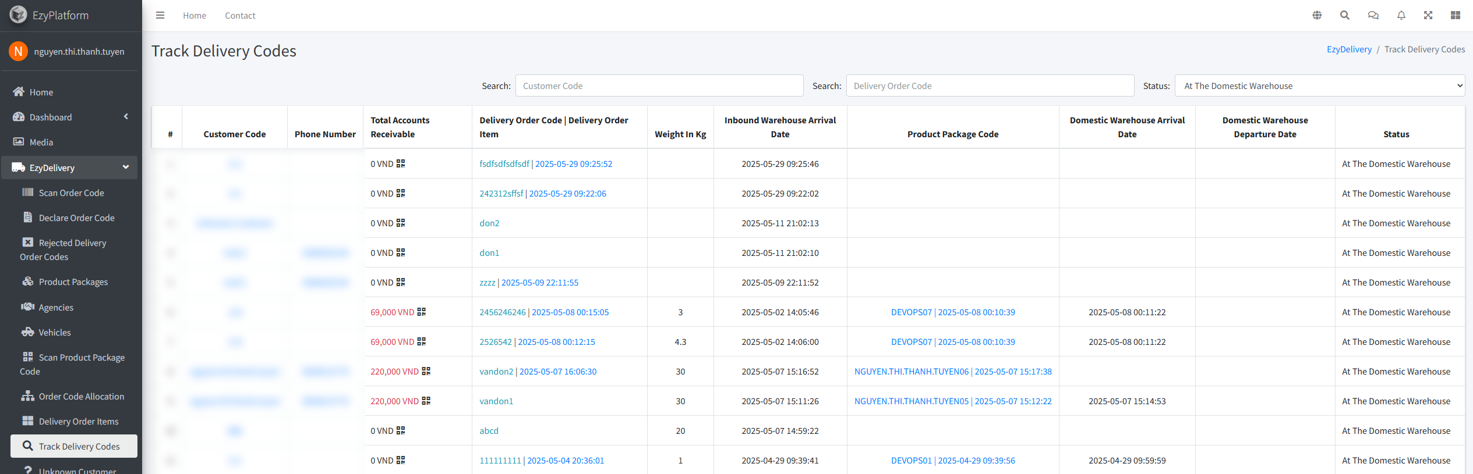Click QR icon in 2526542 row
1473x474 pixels.
(x=422, y=341)
